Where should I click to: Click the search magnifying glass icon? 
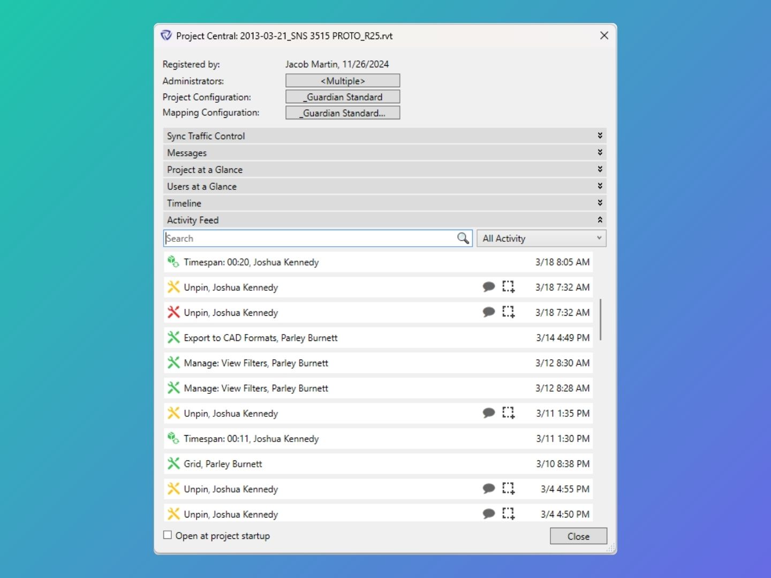[x=463, y=238]
